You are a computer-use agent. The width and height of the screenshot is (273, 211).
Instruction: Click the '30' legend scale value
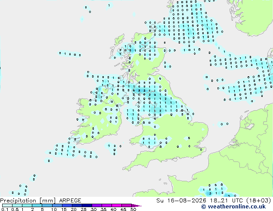tap(93, 209)
